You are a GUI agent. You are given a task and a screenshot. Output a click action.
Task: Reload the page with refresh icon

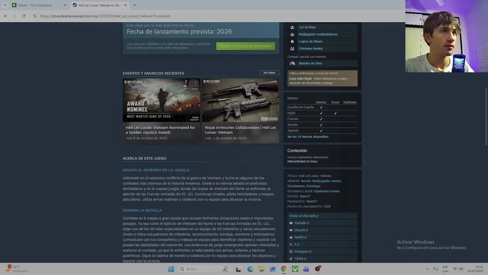pyautogui.click(x=24, y=16)
